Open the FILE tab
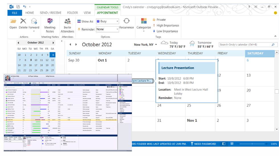 click(15, 13)
